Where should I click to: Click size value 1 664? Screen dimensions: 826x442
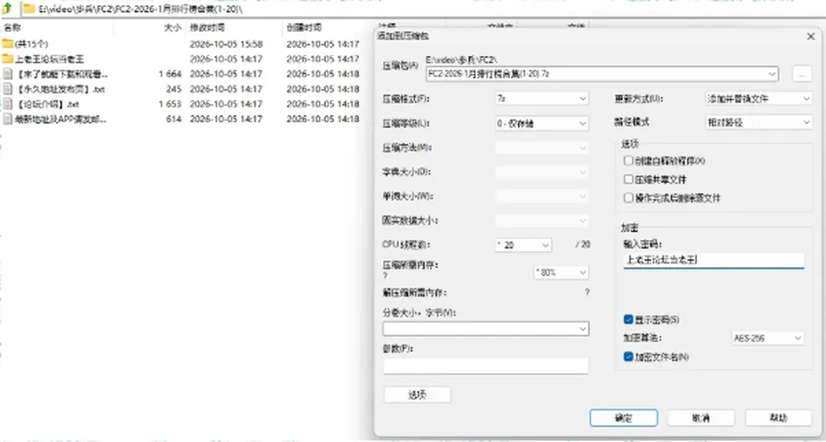[x=170, y=74]
